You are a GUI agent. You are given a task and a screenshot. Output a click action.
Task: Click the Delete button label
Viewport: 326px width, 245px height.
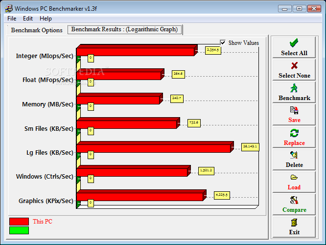coord(294,165)
